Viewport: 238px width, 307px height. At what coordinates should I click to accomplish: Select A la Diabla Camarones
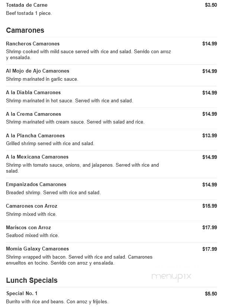point(33,92)
